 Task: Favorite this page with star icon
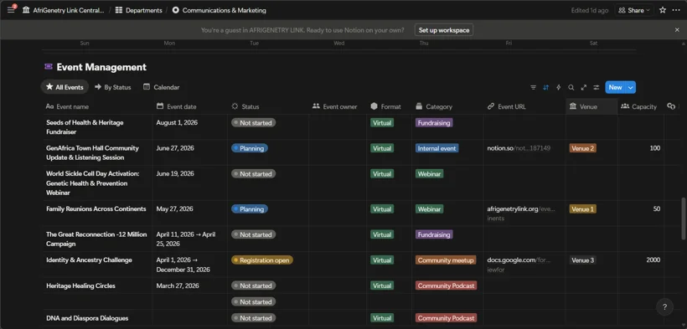pos(663,10)
